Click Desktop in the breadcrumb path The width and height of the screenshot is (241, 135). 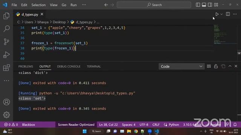(59, 22)
